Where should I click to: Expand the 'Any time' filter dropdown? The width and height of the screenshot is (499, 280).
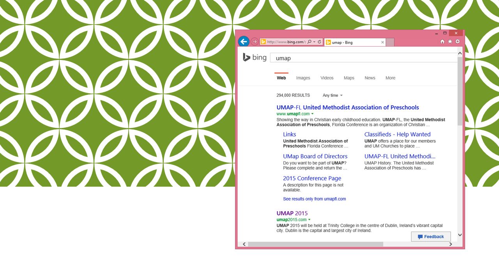tap(333, 95)
